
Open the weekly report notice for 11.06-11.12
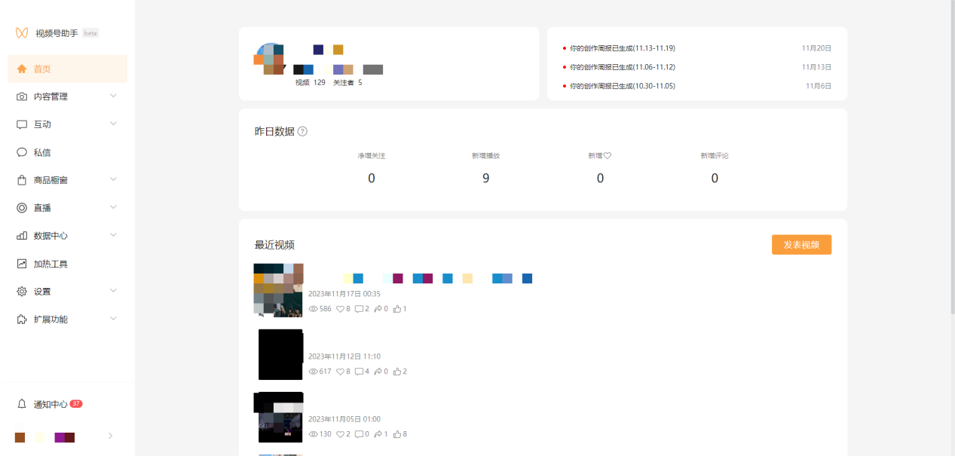(623, 67)
